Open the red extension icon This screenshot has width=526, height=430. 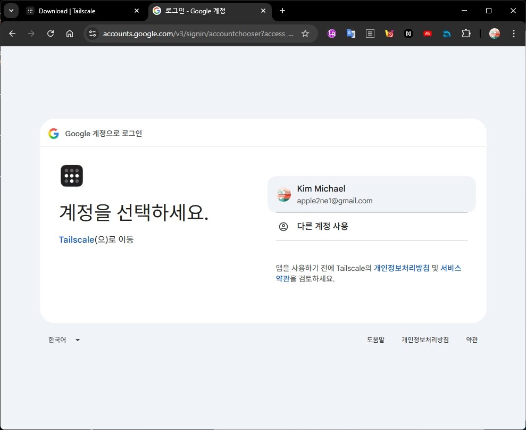pos(428,34)
